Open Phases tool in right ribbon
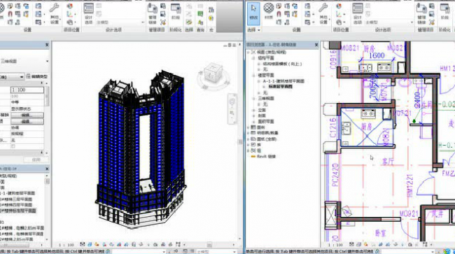 (x=444, y=12)
